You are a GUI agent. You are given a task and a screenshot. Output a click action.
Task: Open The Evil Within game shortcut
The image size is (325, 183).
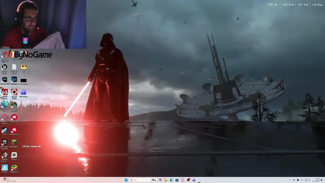coord(14,94)
